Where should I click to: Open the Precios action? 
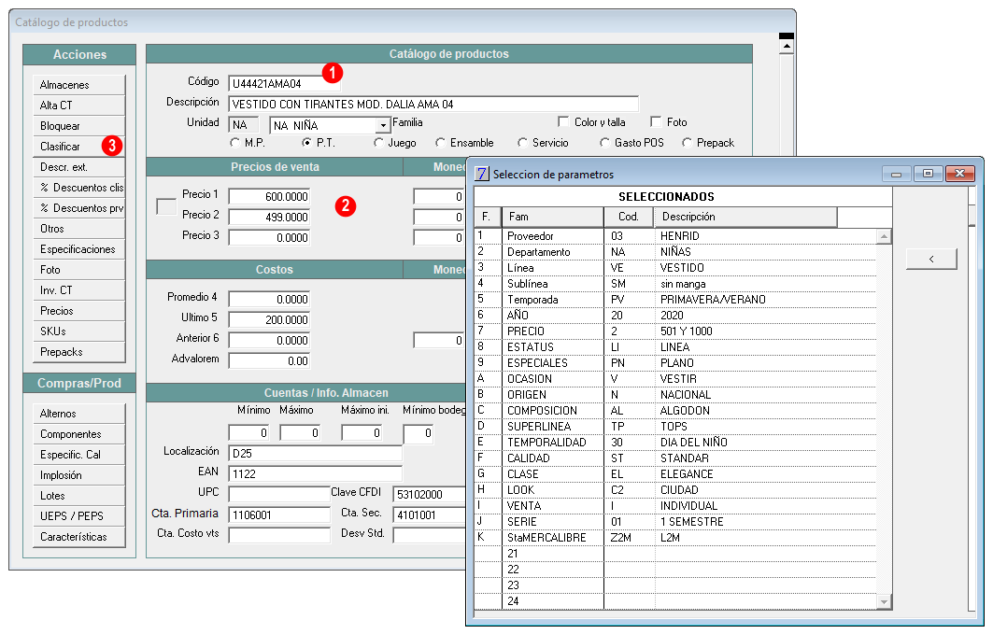(79, 311)
